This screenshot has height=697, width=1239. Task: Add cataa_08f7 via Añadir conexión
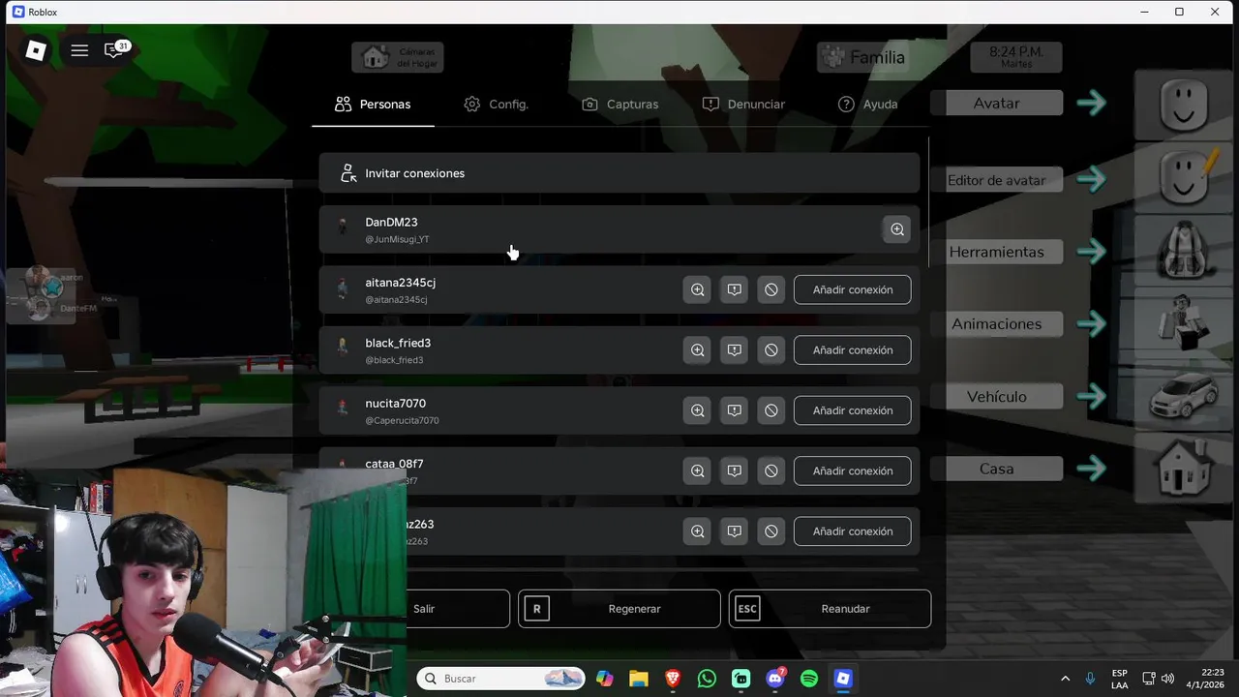(x=853, y=470)
